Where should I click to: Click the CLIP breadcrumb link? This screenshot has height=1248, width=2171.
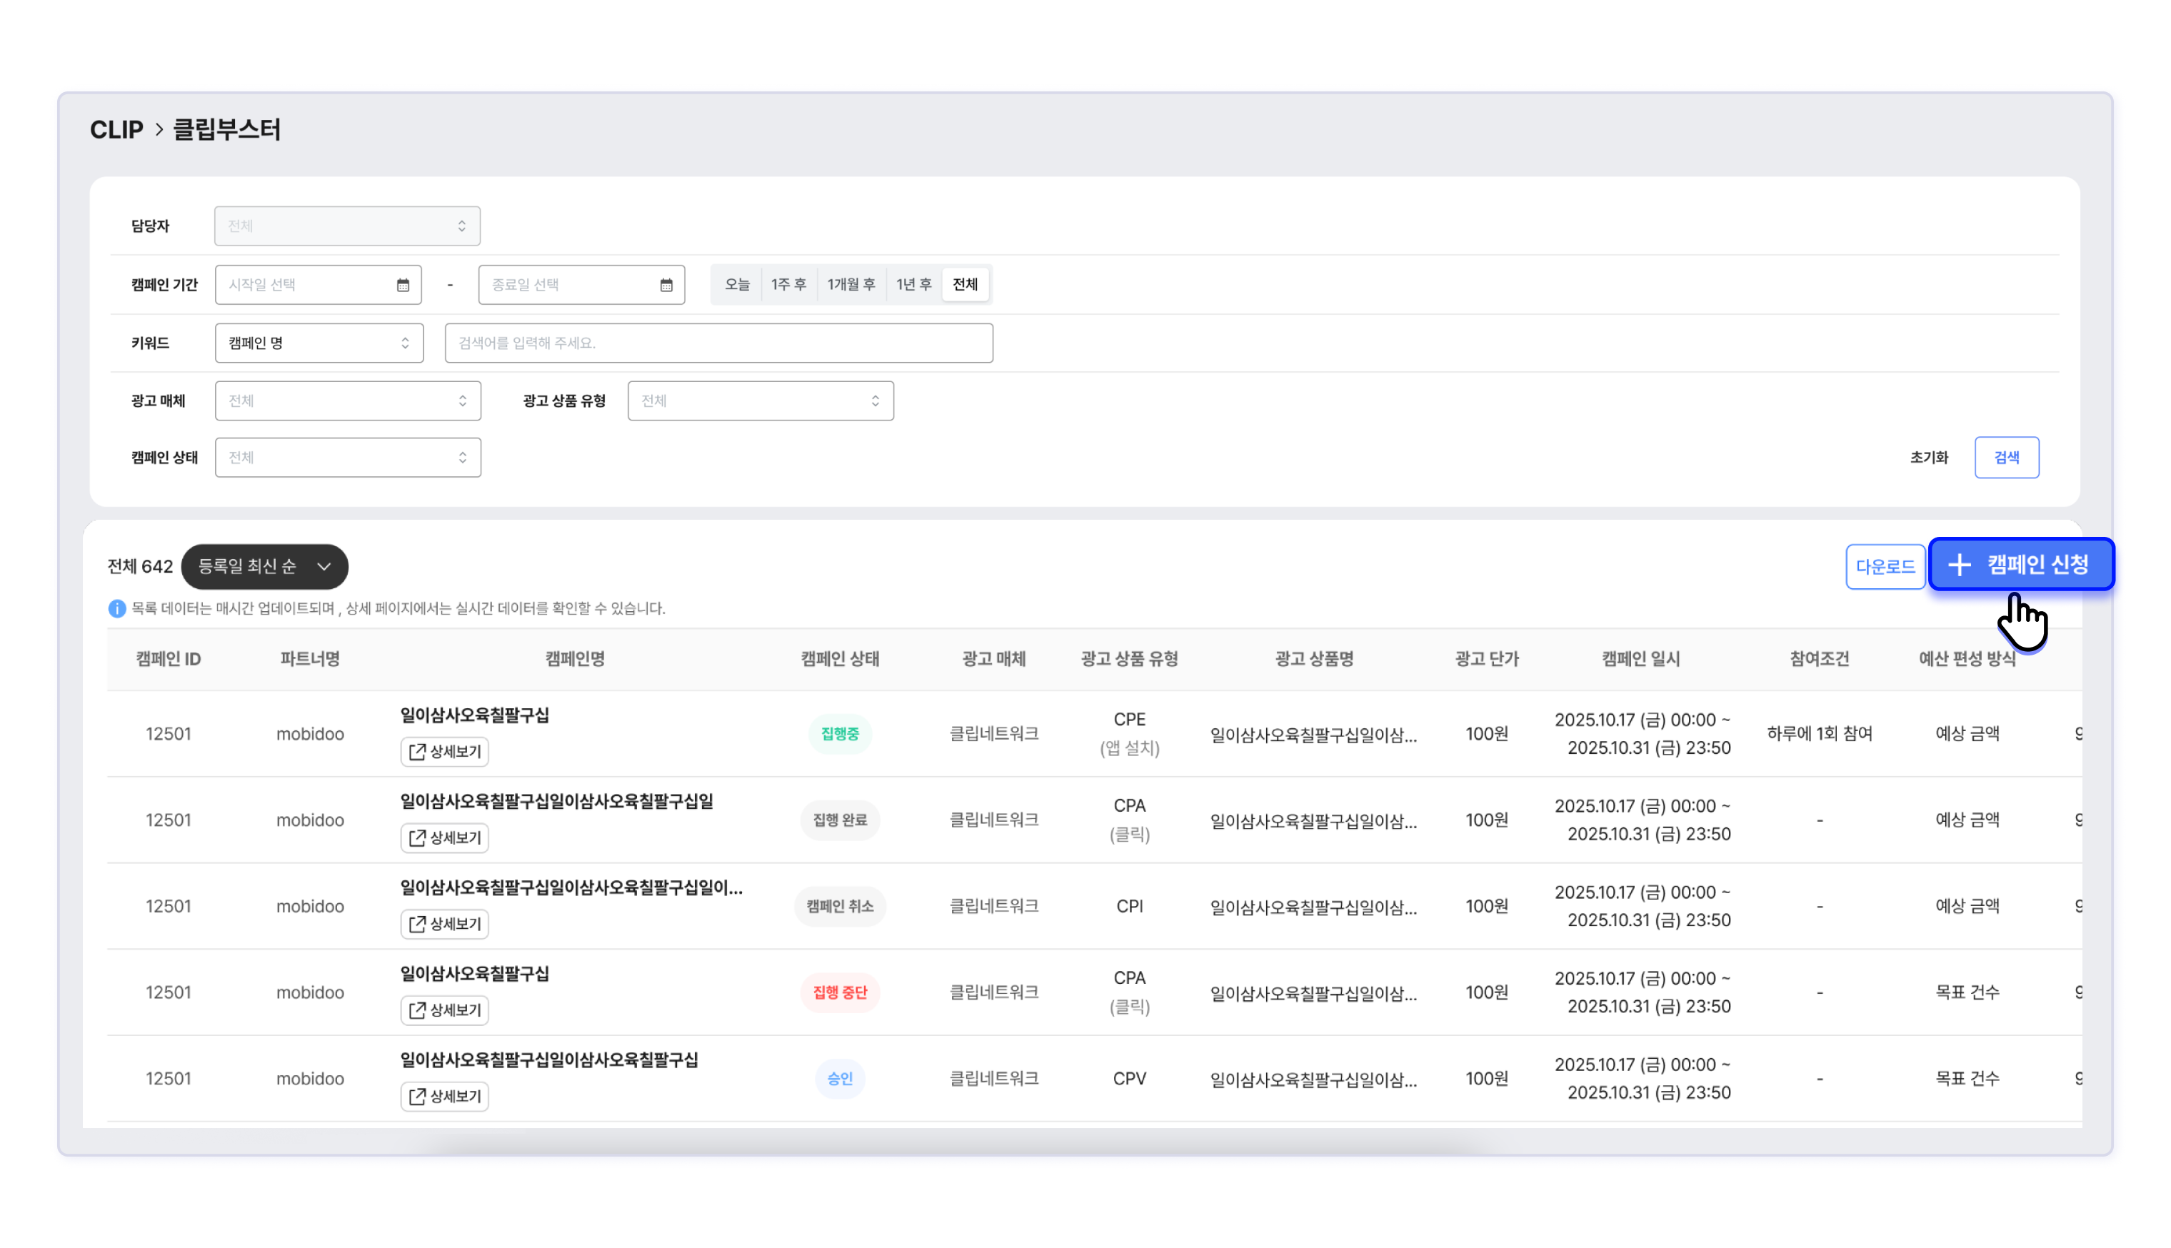[x=116, y=129]
